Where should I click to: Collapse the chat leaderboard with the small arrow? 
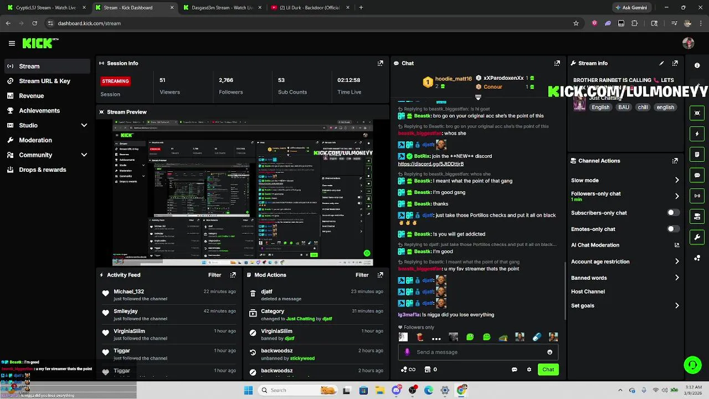coord(478,98)
